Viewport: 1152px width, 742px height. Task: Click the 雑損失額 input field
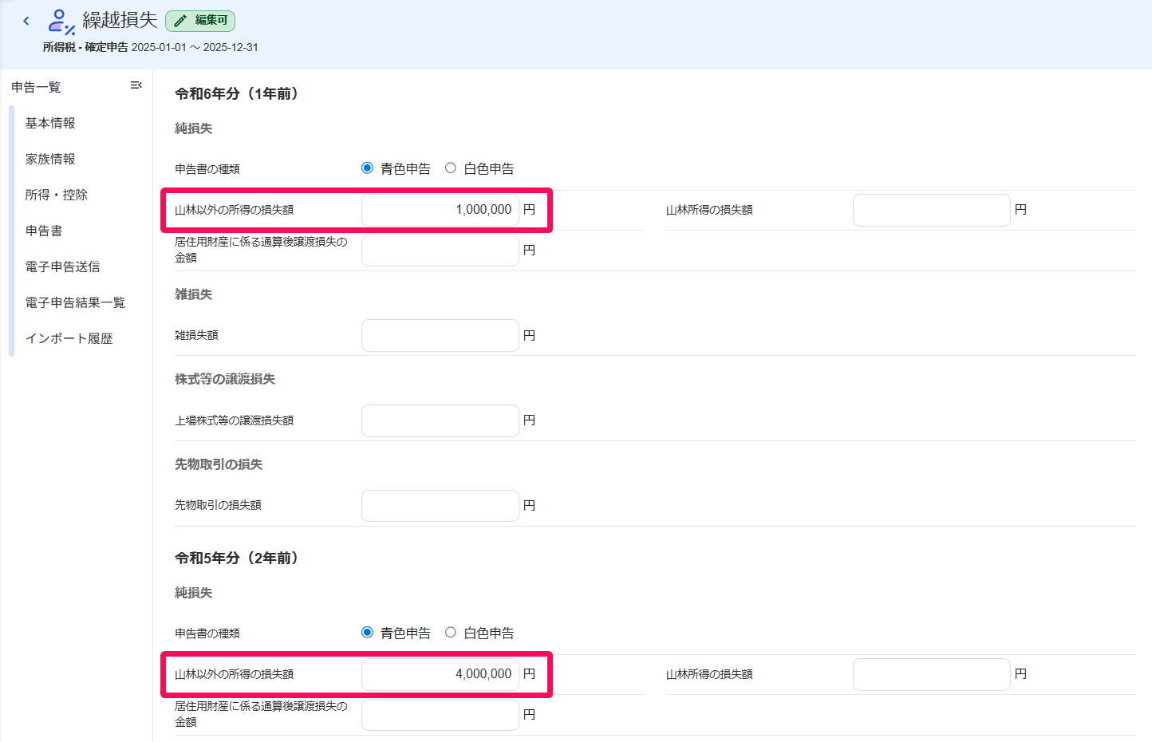[x=440, y=335]
